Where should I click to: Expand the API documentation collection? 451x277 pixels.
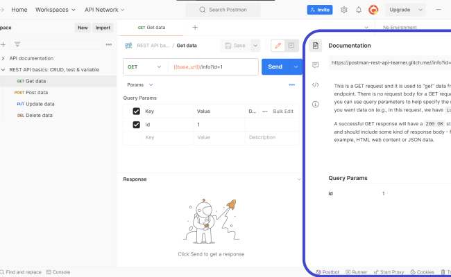pyautogui.click(x=3, y=58)
